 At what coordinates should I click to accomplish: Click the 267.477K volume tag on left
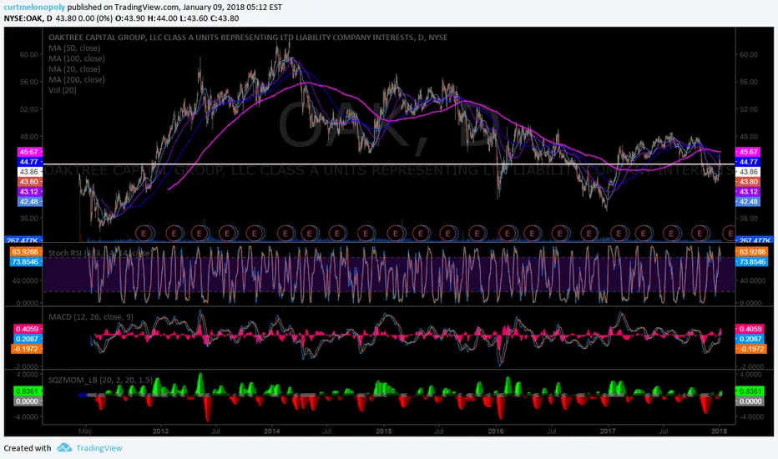23,240
